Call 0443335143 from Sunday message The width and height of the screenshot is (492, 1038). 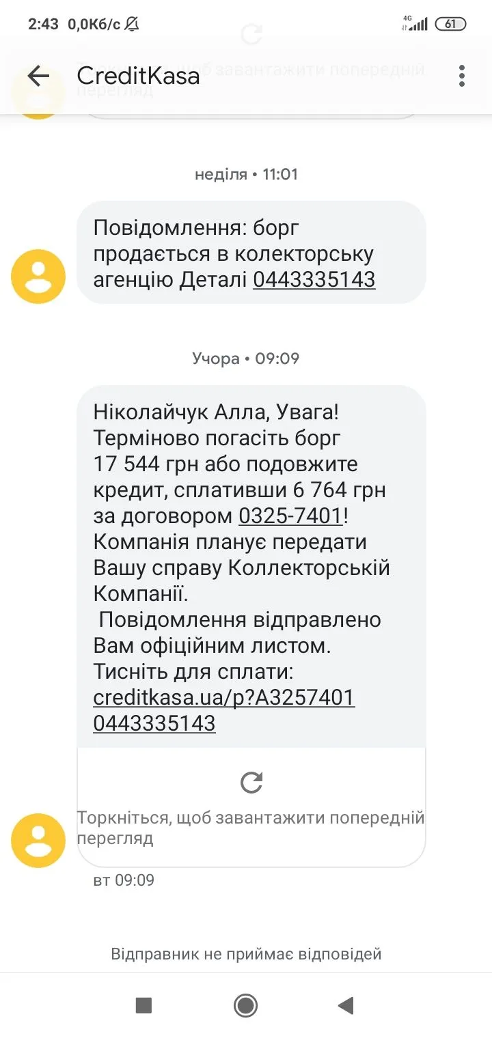(x=314, y=279)
